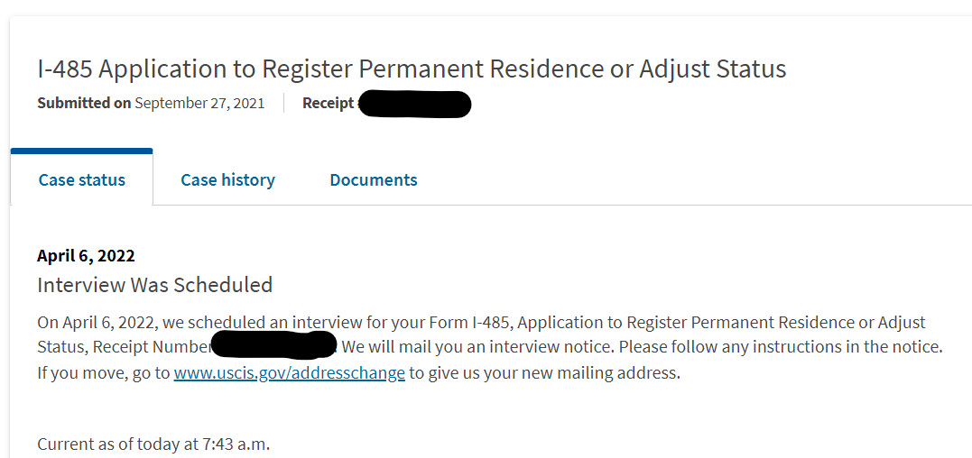This screenshot has width=972, height=458.
Task: Click the blue active-tab indicator bar
Action: point(81,151)
